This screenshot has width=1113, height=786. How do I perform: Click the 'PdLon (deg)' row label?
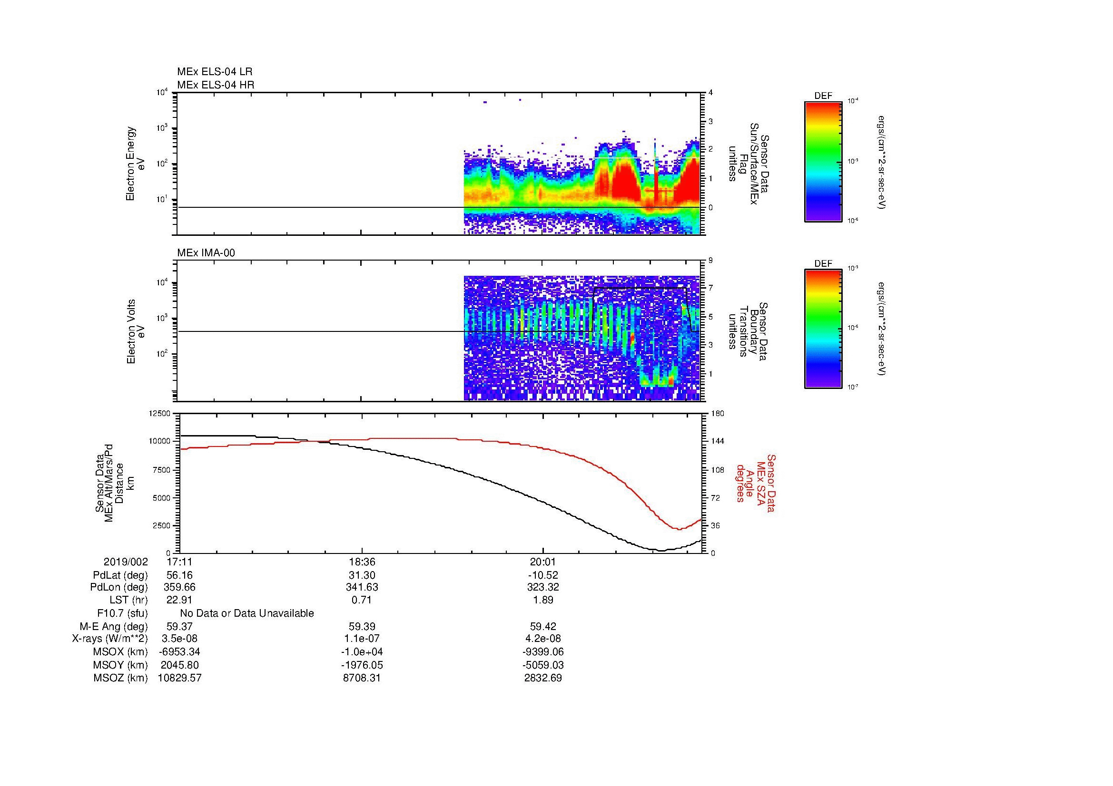click(119, 587)
